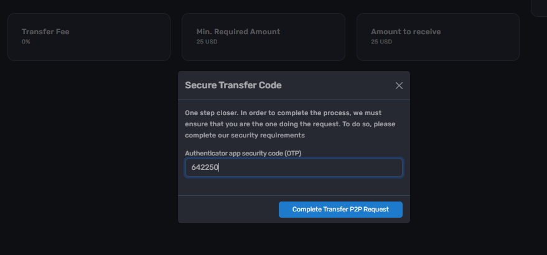Click 25 USD under Min. Required Amount
This screenshot has width=547, height=255.
207,42
